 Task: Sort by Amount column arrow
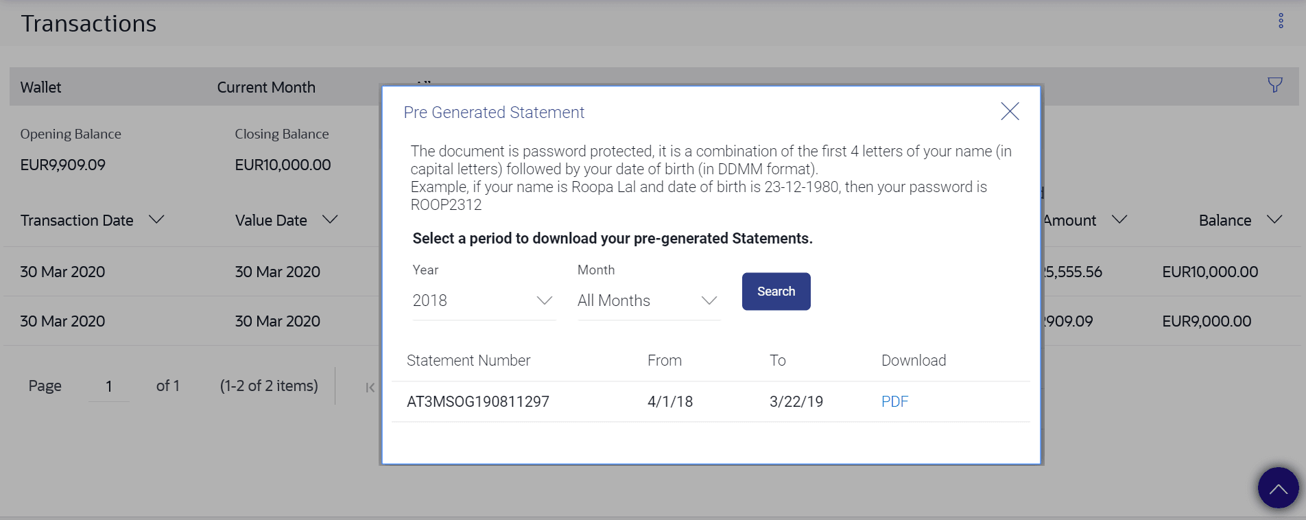[x=1119, y=220]
